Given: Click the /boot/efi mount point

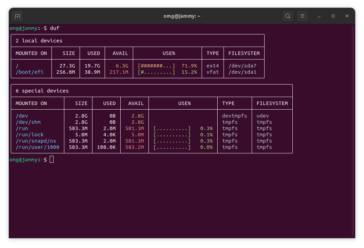Looking at the screenshot, I should [x=30, y=72].
